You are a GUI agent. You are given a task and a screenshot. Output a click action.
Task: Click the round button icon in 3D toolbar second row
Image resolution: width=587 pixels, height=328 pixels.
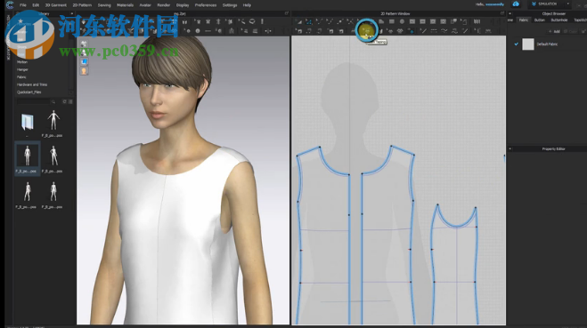point(198,31)
